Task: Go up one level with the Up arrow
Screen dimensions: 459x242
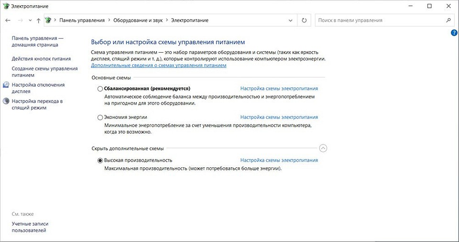Action: 38,21
